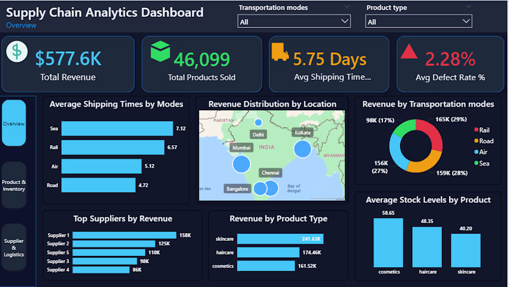Select the Rail legend color marker

[x=476, y=130]
